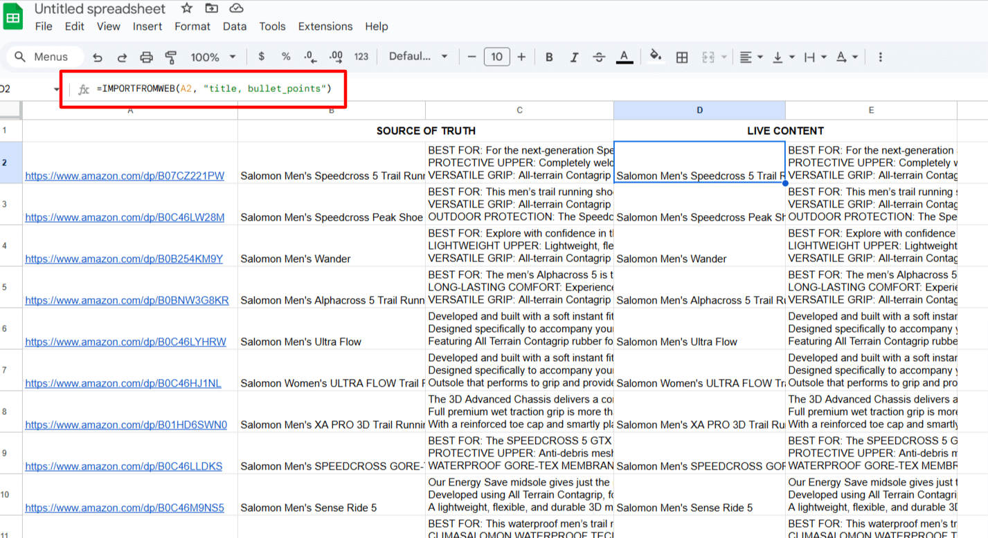Expand the Default font dropdown

[x=418, y=57]
